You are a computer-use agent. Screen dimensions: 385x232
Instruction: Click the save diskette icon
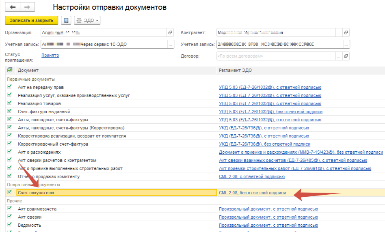pyautogui.click(x=66, y=20)
